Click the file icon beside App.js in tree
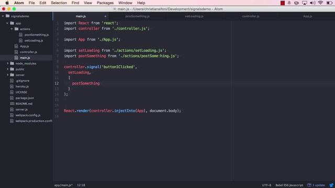The height and width of the screenshot is (188, 335). pos(16,46)
